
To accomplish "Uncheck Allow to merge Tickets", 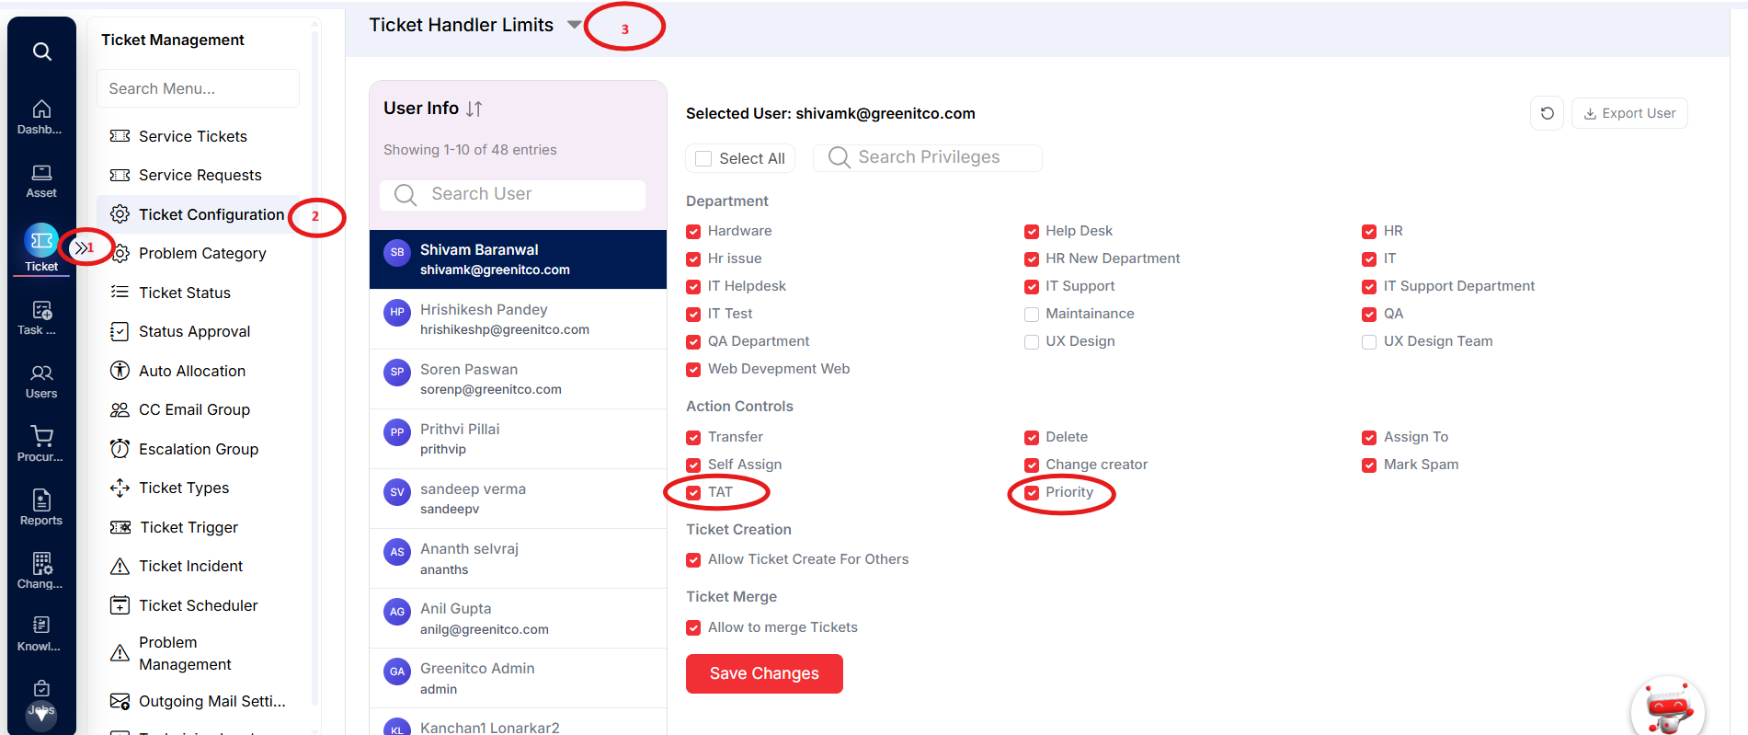I will [x=693, y=628].
